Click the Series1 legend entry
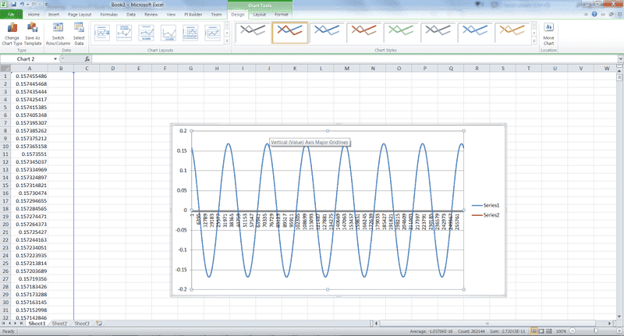The width and height of the screenshot is (624, 336). pos(490,205)
